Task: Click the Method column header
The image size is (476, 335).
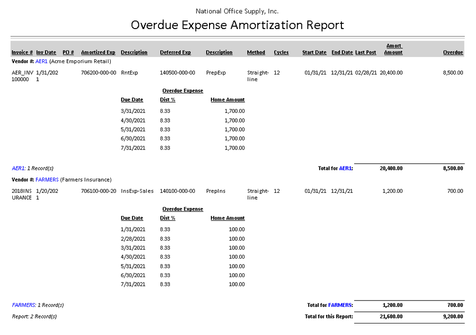Action: tap(256, 52)
